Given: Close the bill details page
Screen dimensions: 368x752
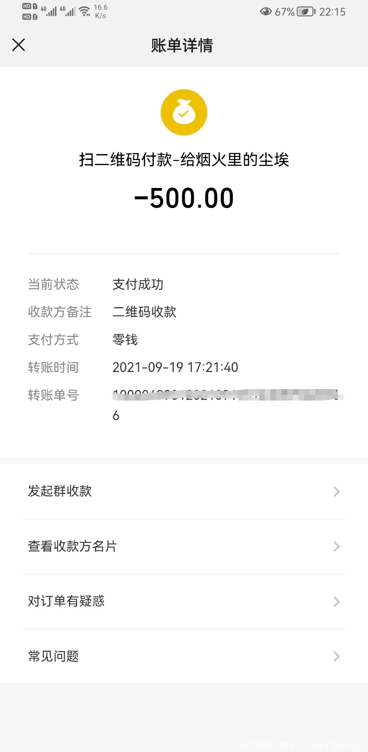Looking at the screenshot, I should click(19, 45).
